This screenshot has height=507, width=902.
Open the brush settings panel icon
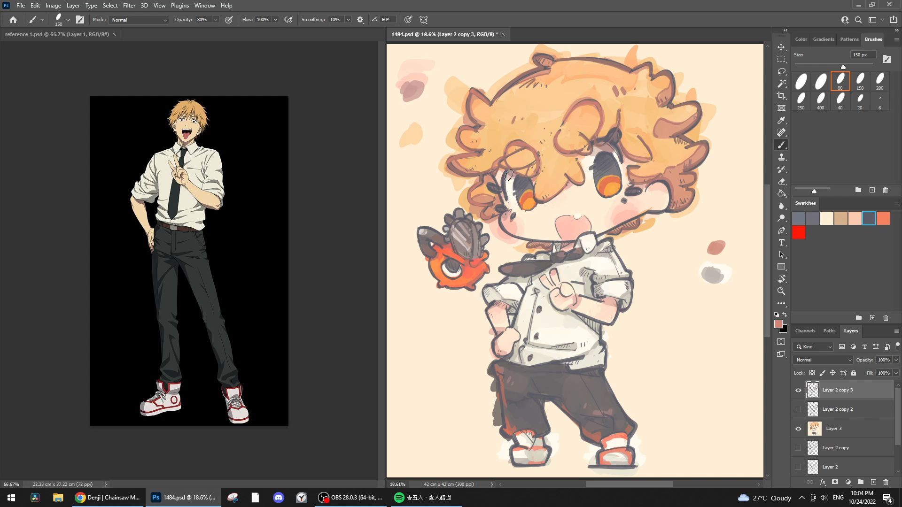[x=80, y=20]
